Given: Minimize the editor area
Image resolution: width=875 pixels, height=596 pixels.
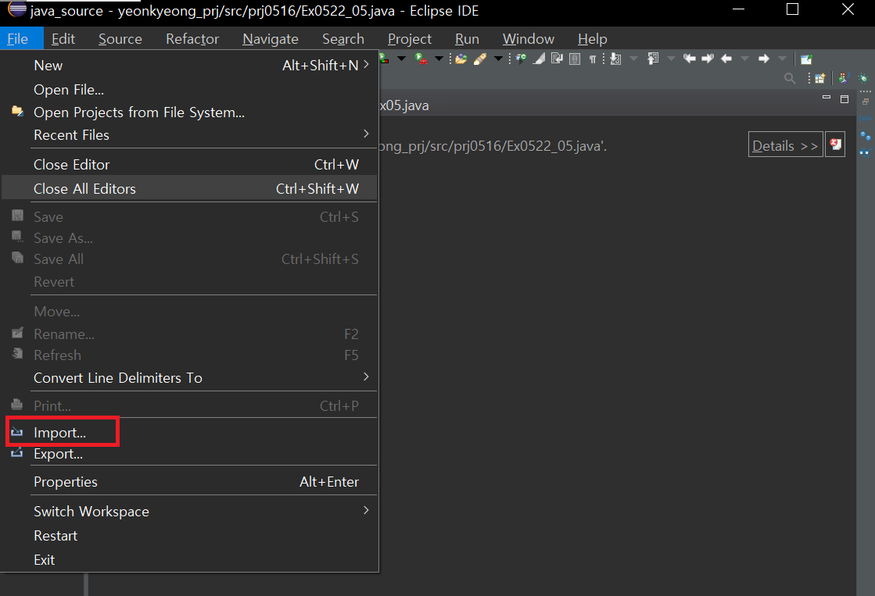Looking at the screenshot, I should (827, 98).
